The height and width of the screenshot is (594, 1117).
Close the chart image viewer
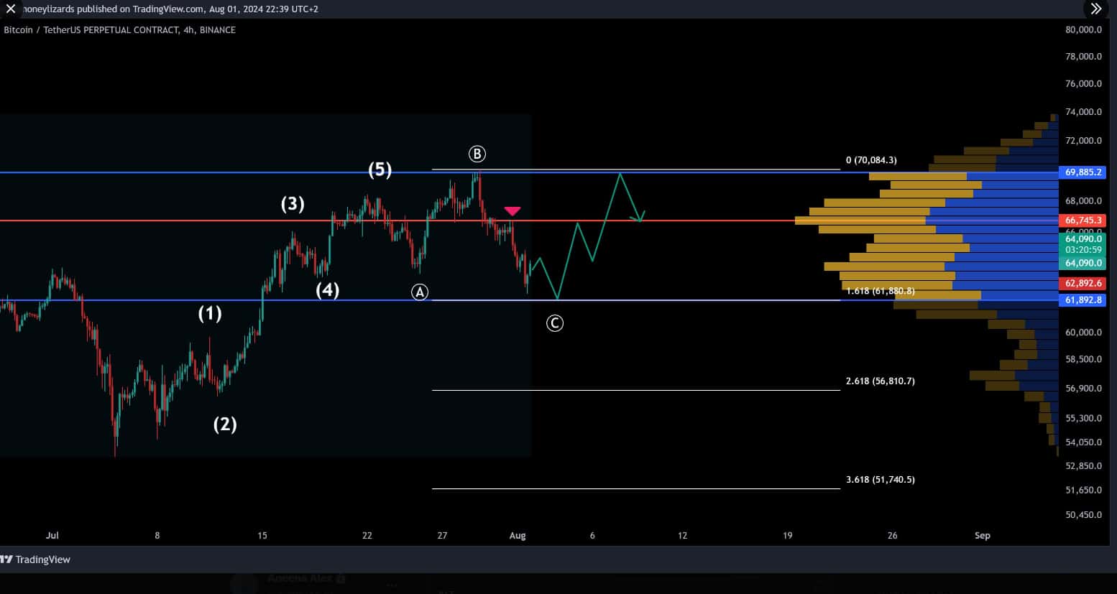tap(11, 9)
